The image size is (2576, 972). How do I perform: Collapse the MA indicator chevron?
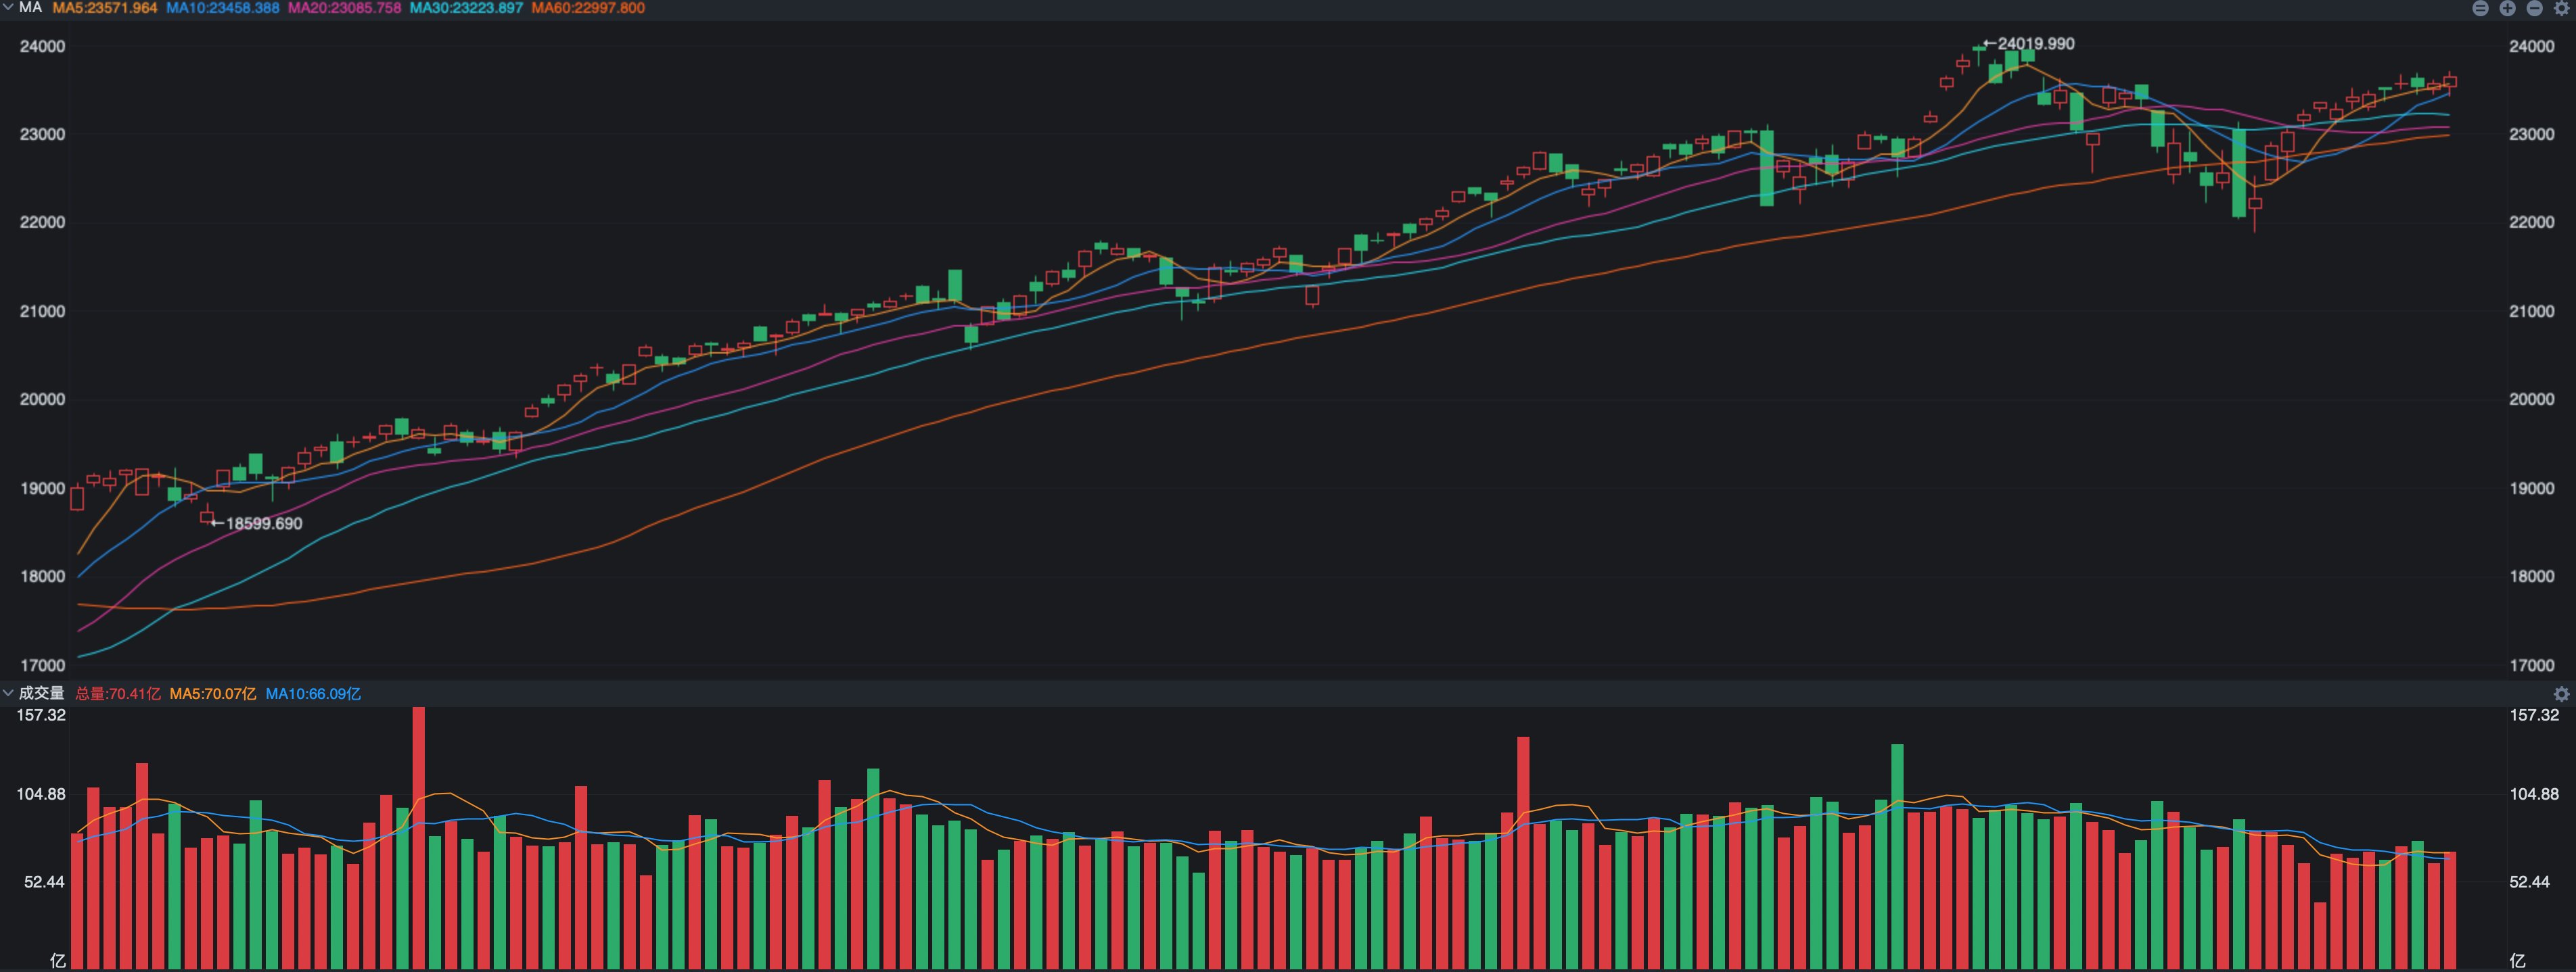[9, 7]
